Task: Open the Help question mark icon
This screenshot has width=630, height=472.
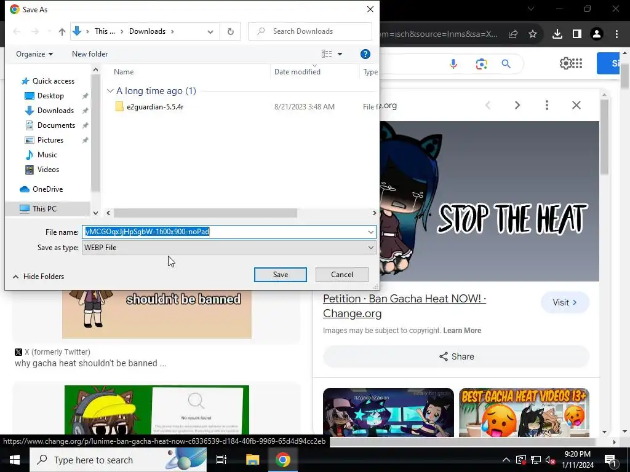Action: [365, 54]
